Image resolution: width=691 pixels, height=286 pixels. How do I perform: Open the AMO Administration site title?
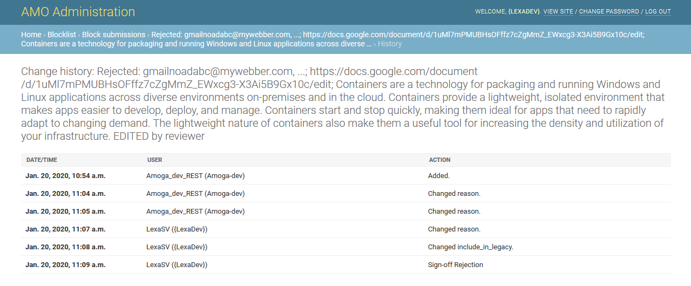78,12
